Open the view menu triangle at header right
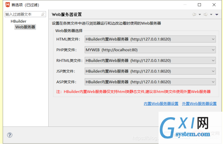The width and height of the screenshot is (223, 144). click(217, 15)
